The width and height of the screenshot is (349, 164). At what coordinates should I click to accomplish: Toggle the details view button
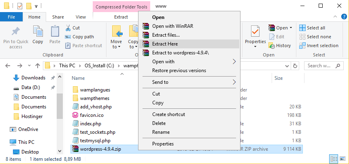(333, 158)
